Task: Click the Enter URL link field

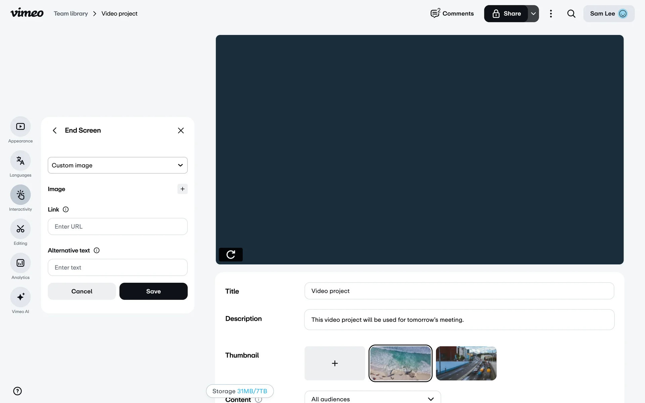Action: point(118,226)
